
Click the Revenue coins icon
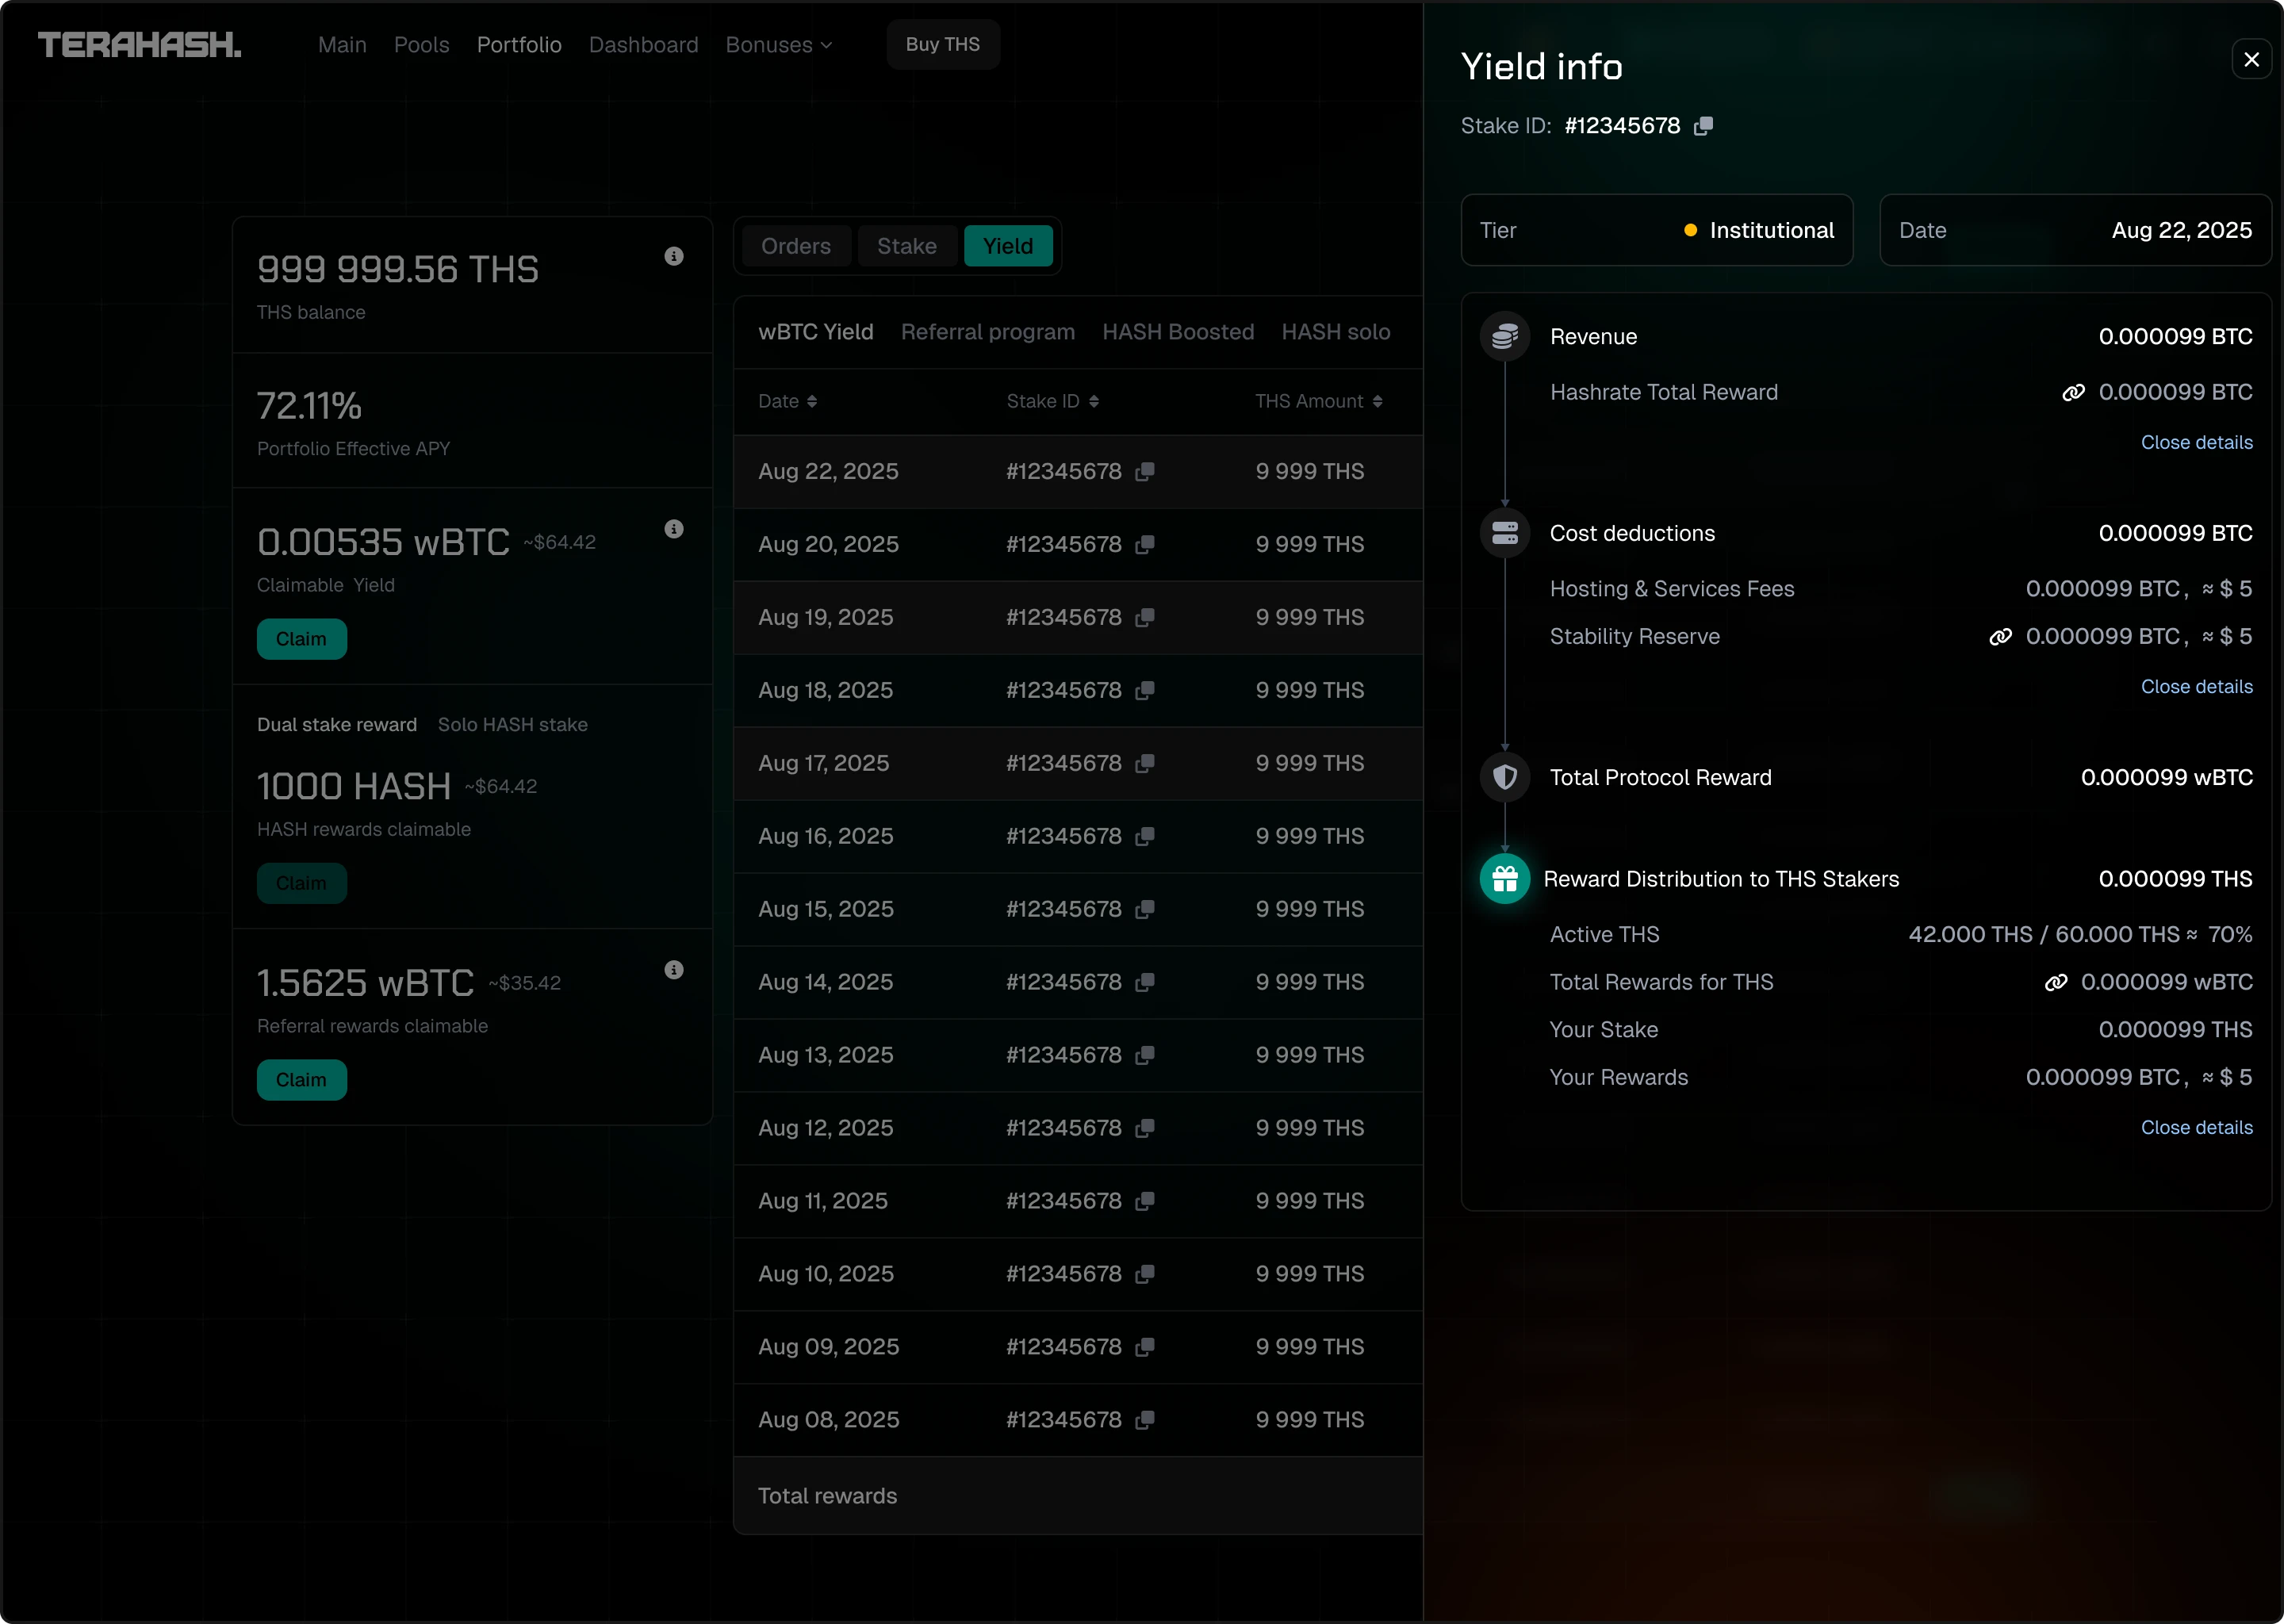1505,337
